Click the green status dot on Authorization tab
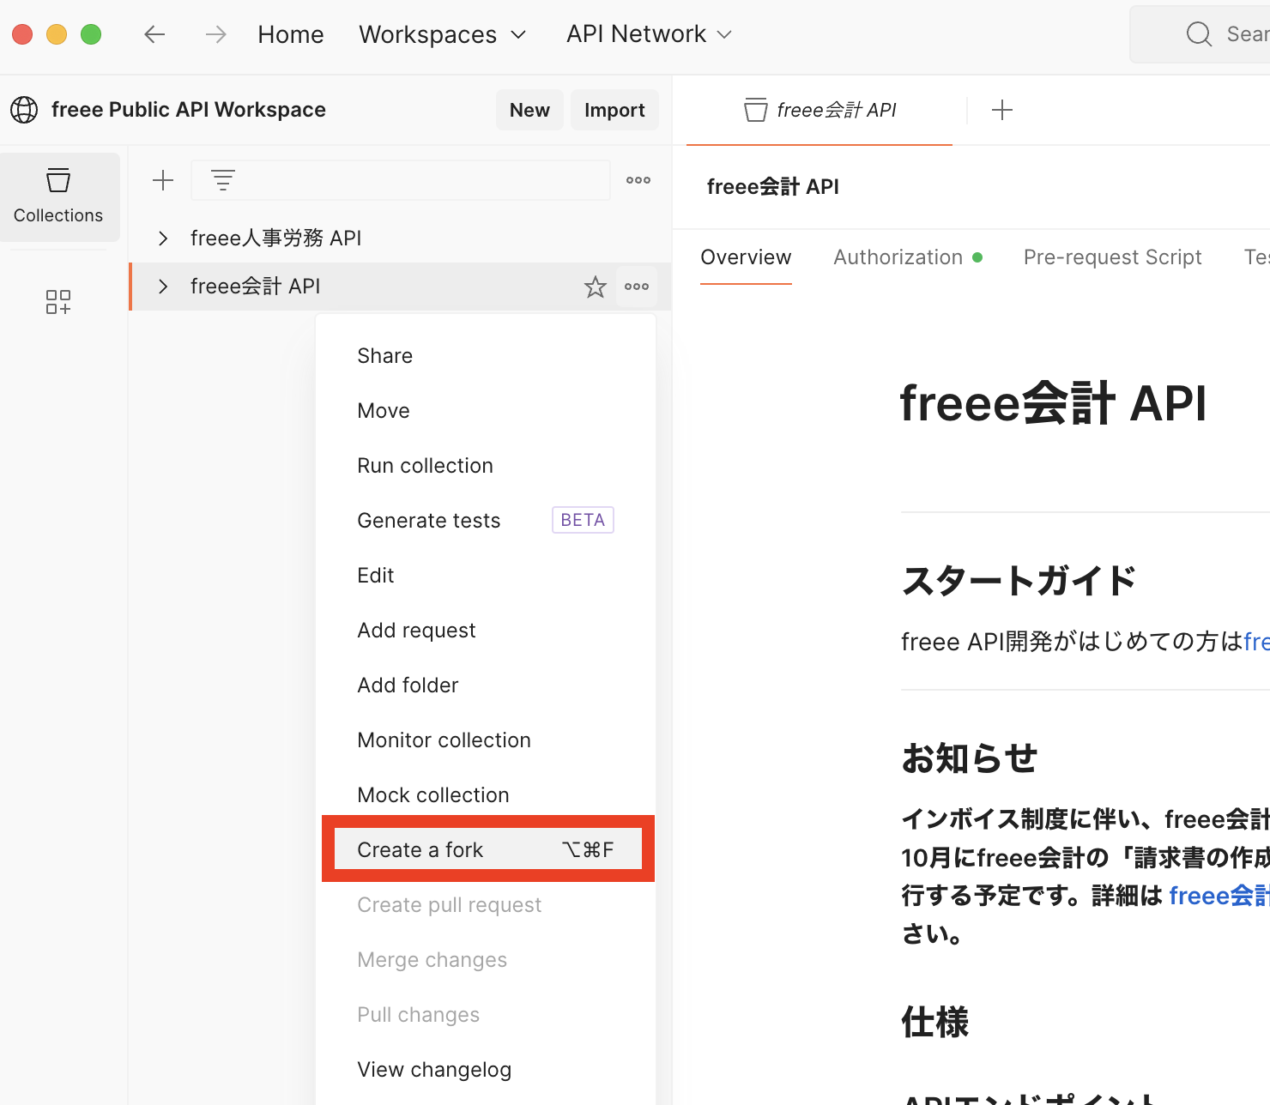Viewport: 1270px width, 1105px height. [x=978, y=257]
